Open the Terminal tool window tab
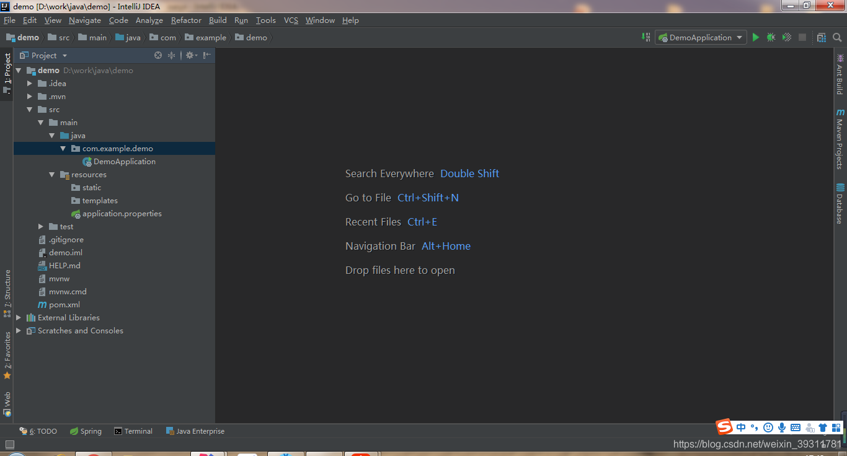 tap(133, 431)
